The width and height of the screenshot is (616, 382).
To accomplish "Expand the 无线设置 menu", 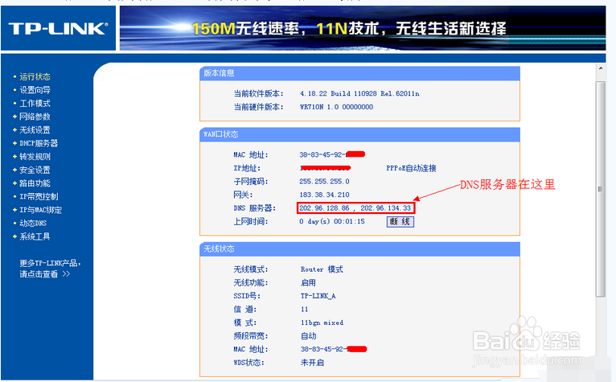I will coord(35,130).
